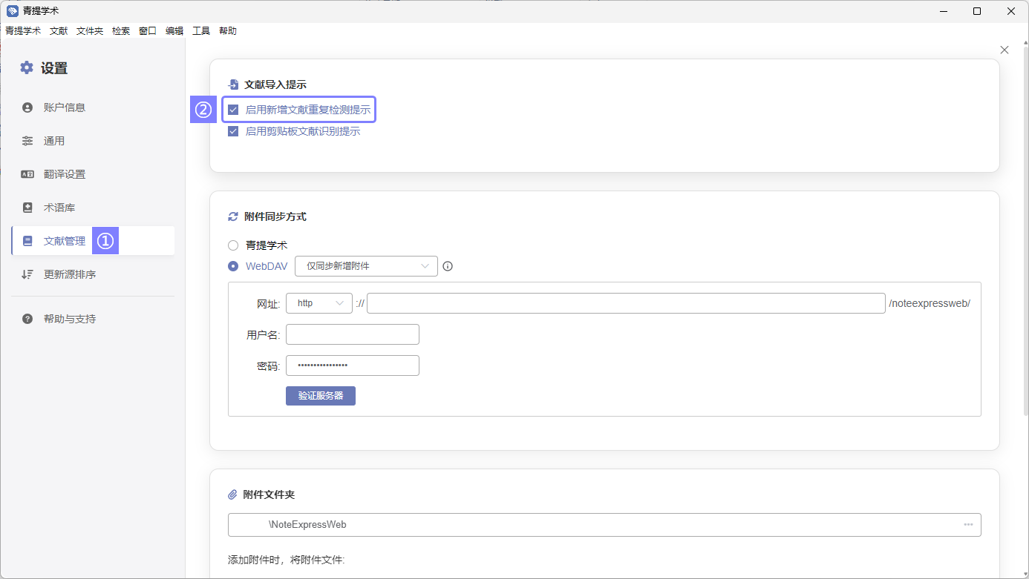Click the 验证服务器 button
1029x579 pixels.
click(321, 396)
